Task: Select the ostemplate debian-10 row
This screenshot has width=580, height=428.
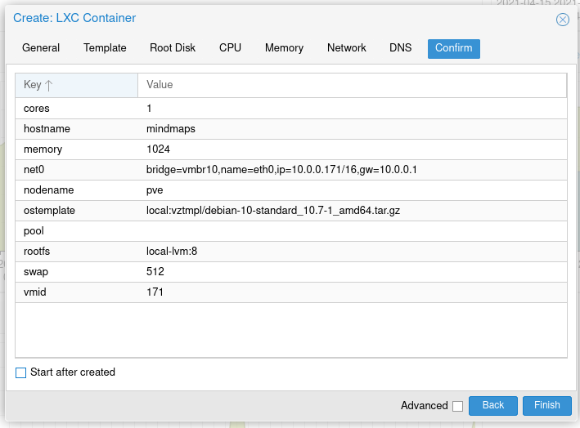Action: point(291,211)
